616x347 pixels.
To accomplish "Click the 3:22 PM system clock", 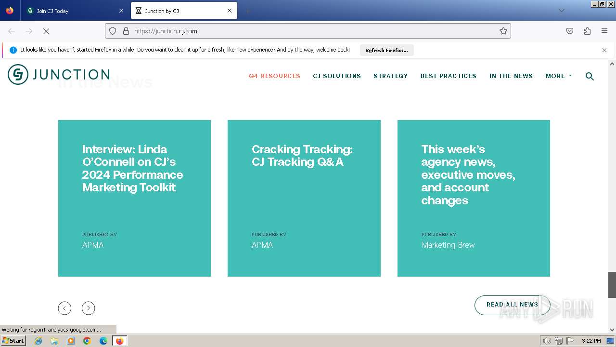I will [x=591, y=341].
